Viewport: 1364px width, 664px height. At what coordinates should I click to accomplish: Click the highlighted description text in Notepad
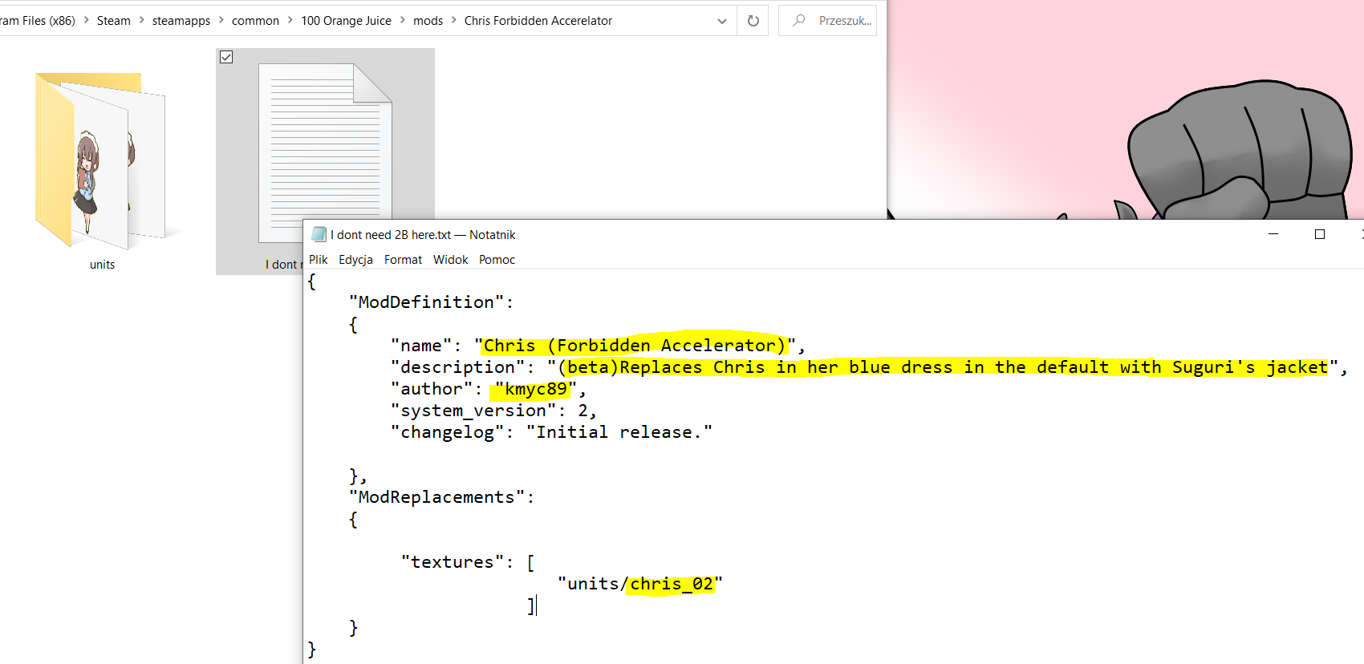(944, 367)
